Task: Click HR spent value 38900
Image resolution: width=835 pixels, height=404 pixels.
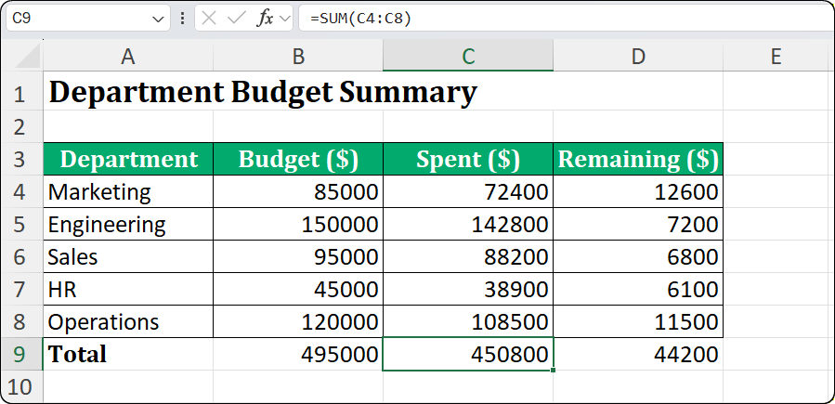Action: (468, 289)
